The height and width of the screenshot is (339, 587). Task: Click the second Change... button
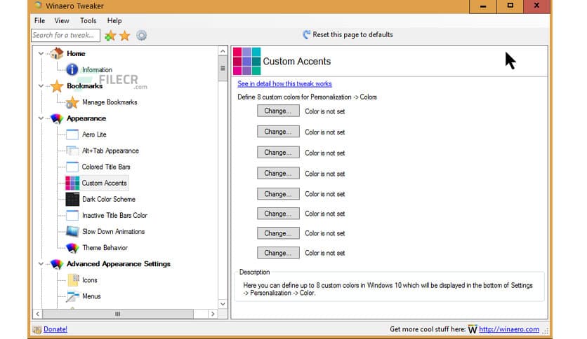(278, 132)
